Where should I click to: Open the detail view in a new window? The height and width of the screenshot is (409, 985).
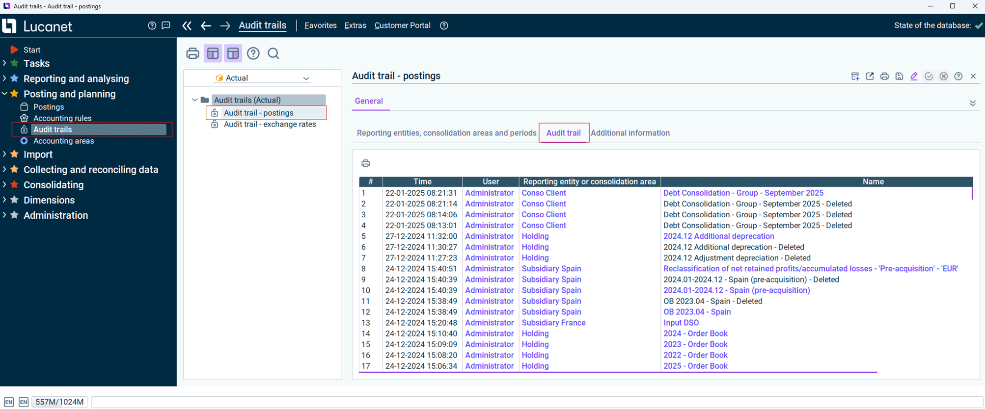tap(870, 77)
